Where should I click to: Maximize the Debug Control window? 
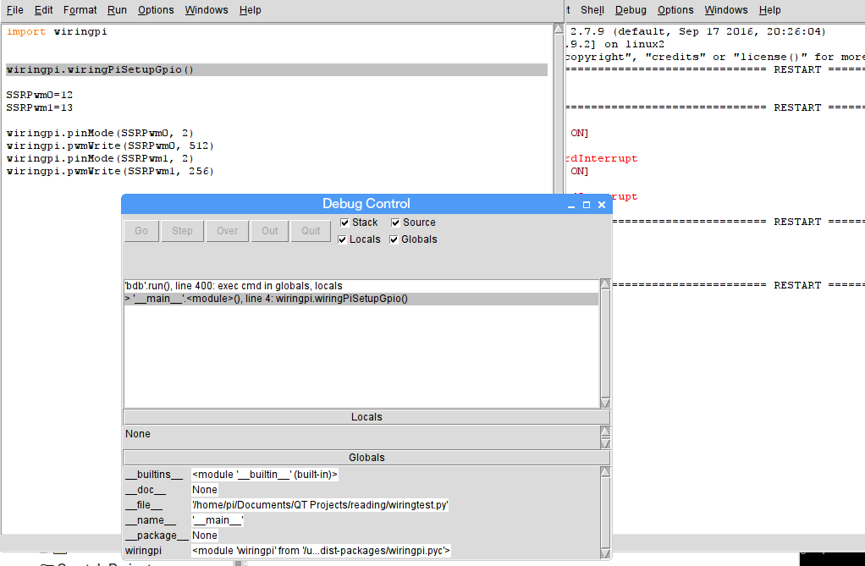587,205
